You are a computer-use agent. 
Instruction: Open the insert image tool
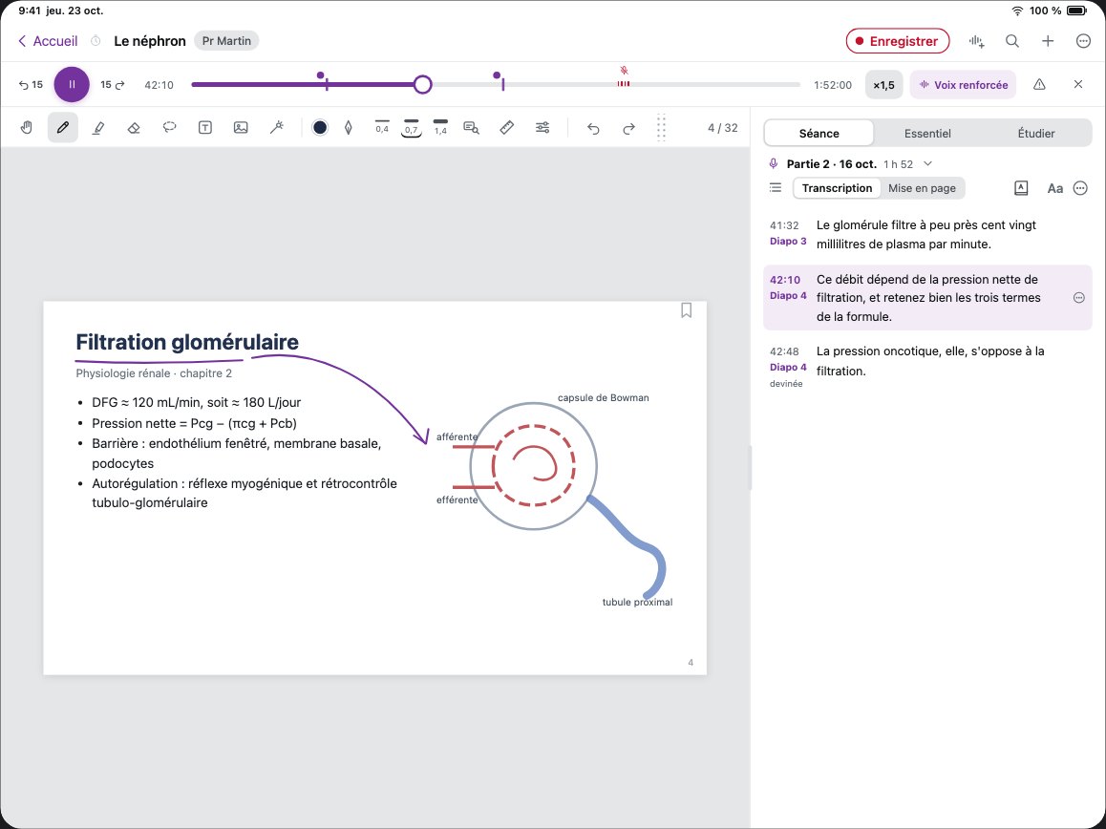point(241,128)
